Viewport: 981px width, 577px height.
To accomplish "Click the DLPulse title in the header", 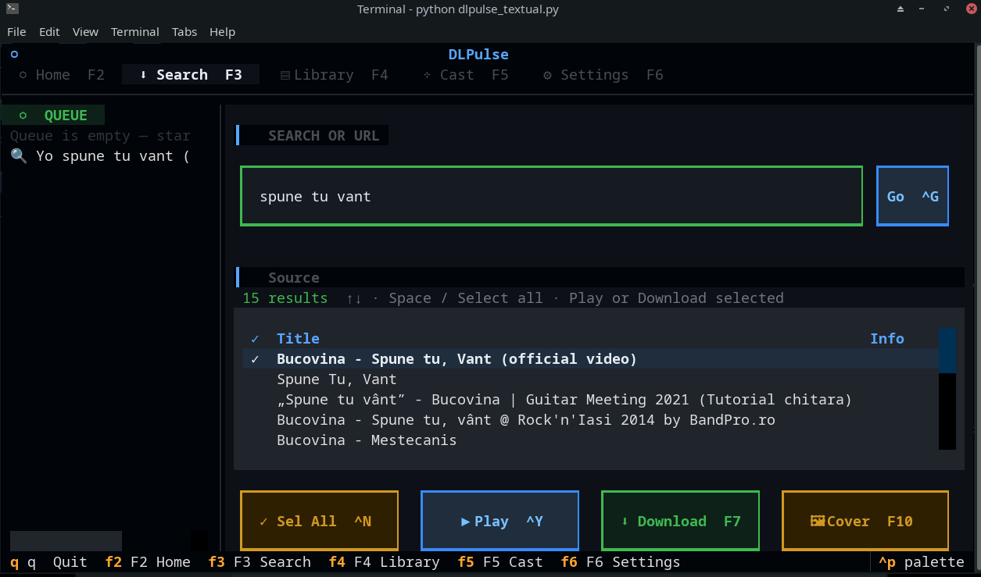I will point(478,55).
